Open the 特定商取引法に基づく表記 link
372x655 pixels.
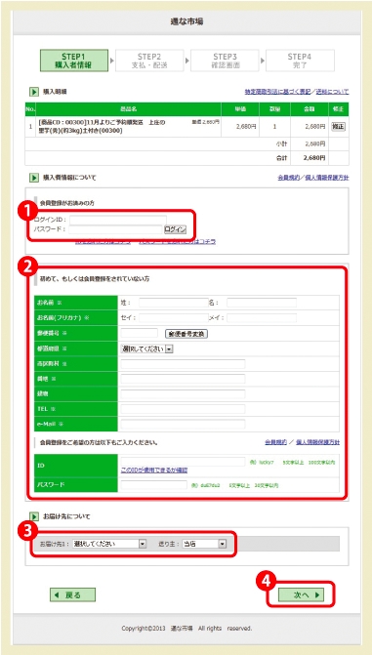click(277, 92)
